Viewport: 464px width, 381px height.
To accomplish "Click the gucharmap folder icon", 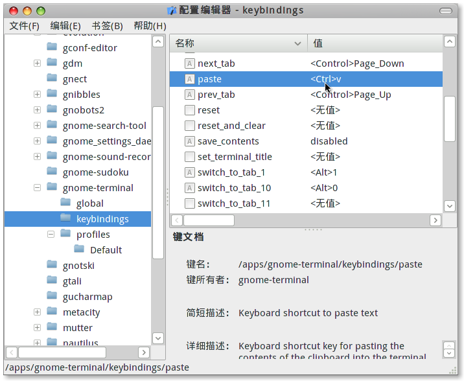I will (52, 295).
